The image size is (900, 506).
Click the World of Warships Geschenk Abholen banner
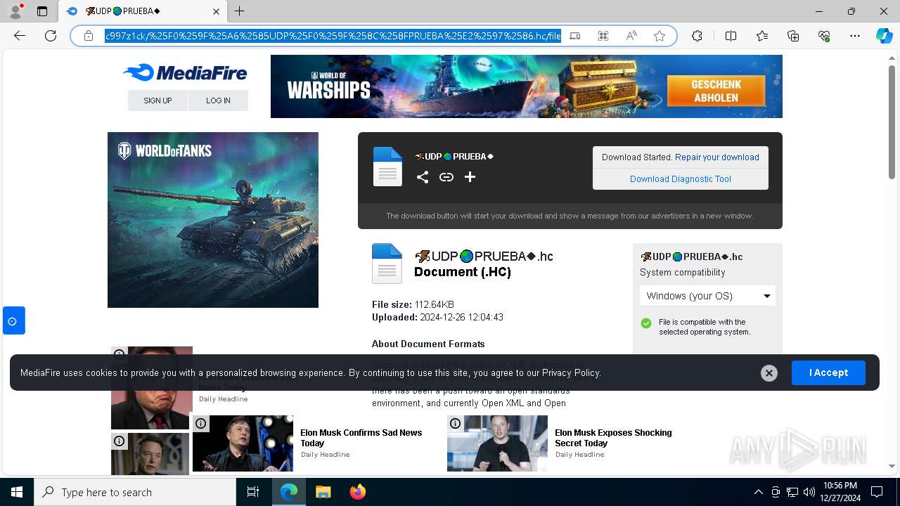[526, 86]
